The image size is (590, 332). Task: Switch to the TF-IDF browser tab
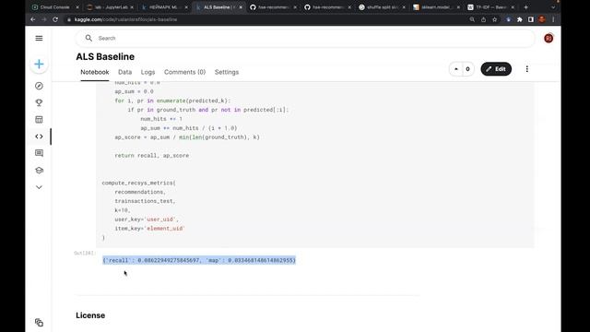491,7
